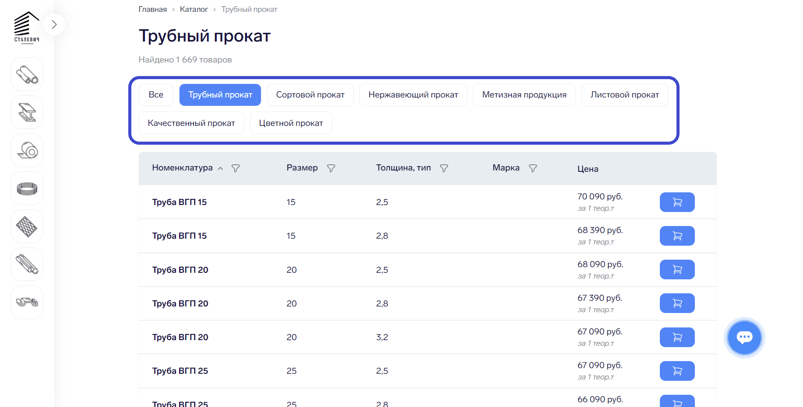This screenshot has width=803, height=407.
Task: Click the Сталевич logo in the sidebar
Action: pyautogui.click(x=27, y=28)
